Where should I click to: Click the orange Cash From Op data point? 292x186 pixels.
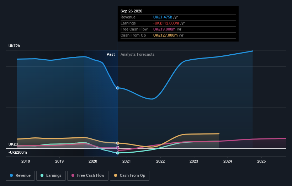point(118,143)
